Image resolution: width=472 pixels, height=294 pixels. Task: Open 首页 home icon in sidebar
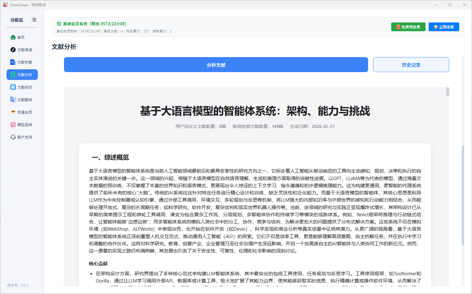pyautogui.click(x=13, y=37)
